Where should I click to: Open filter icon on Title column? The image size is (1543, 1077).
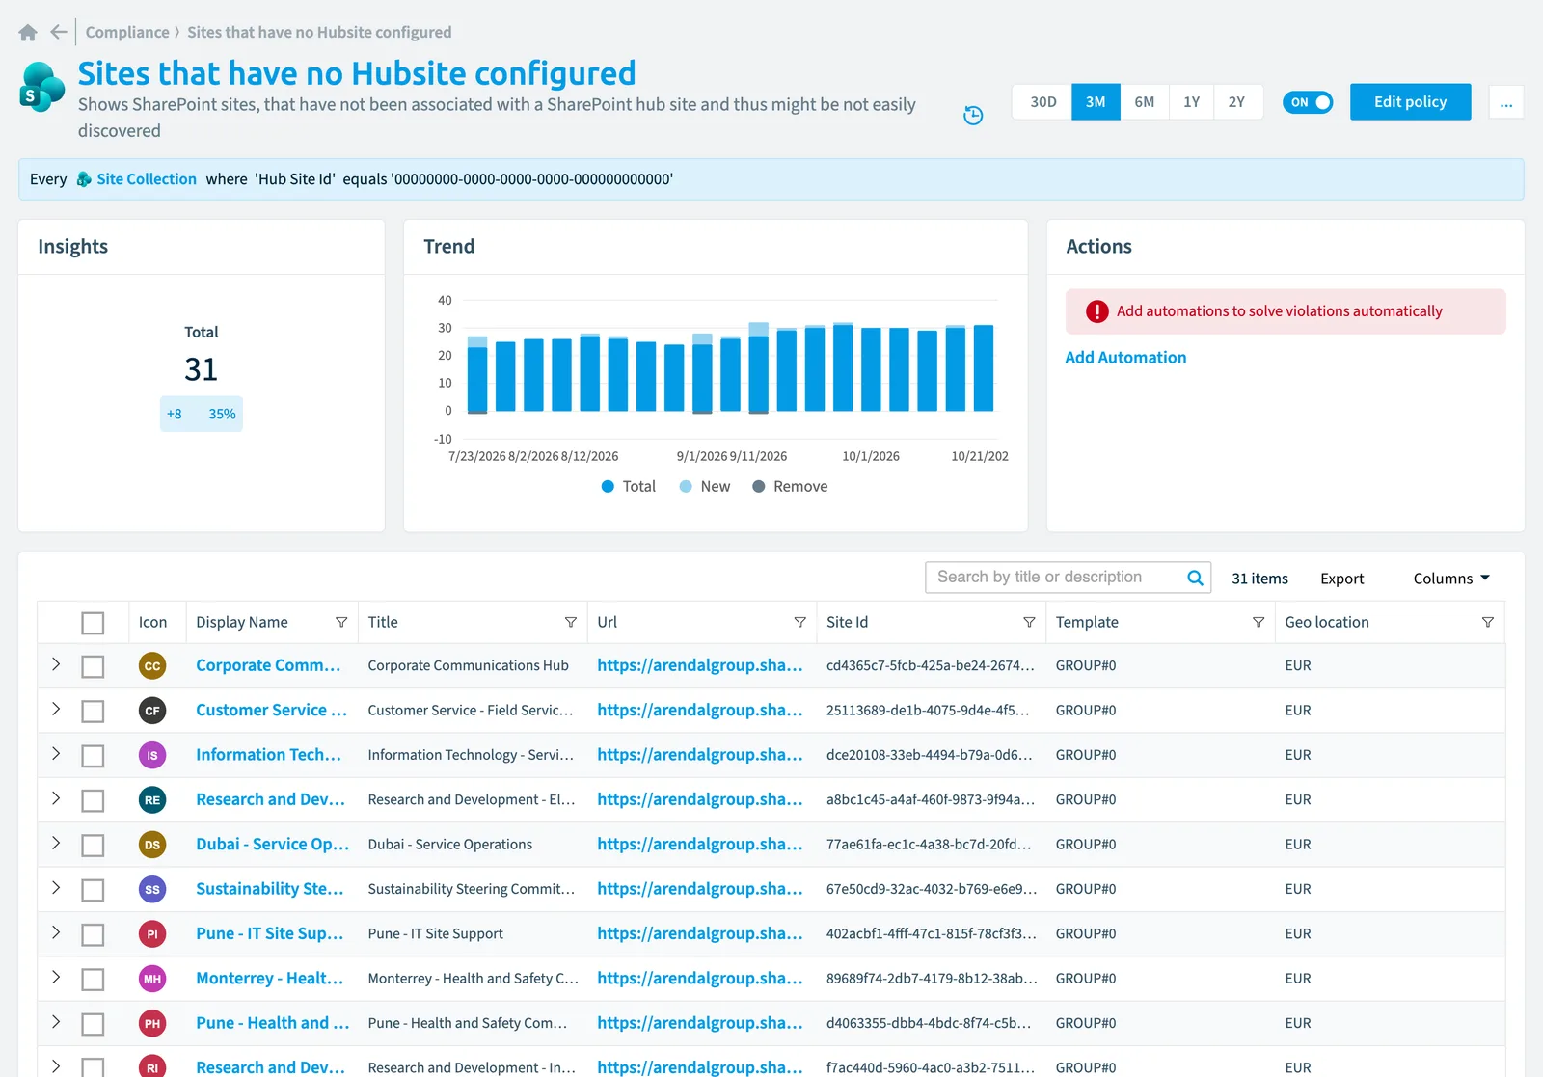[571, 623]
